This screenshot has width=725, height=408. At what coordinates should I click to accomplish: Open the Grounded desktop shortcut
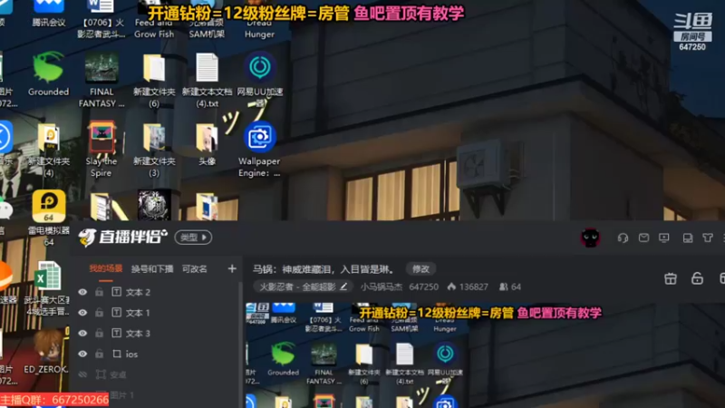coord(48,74)
